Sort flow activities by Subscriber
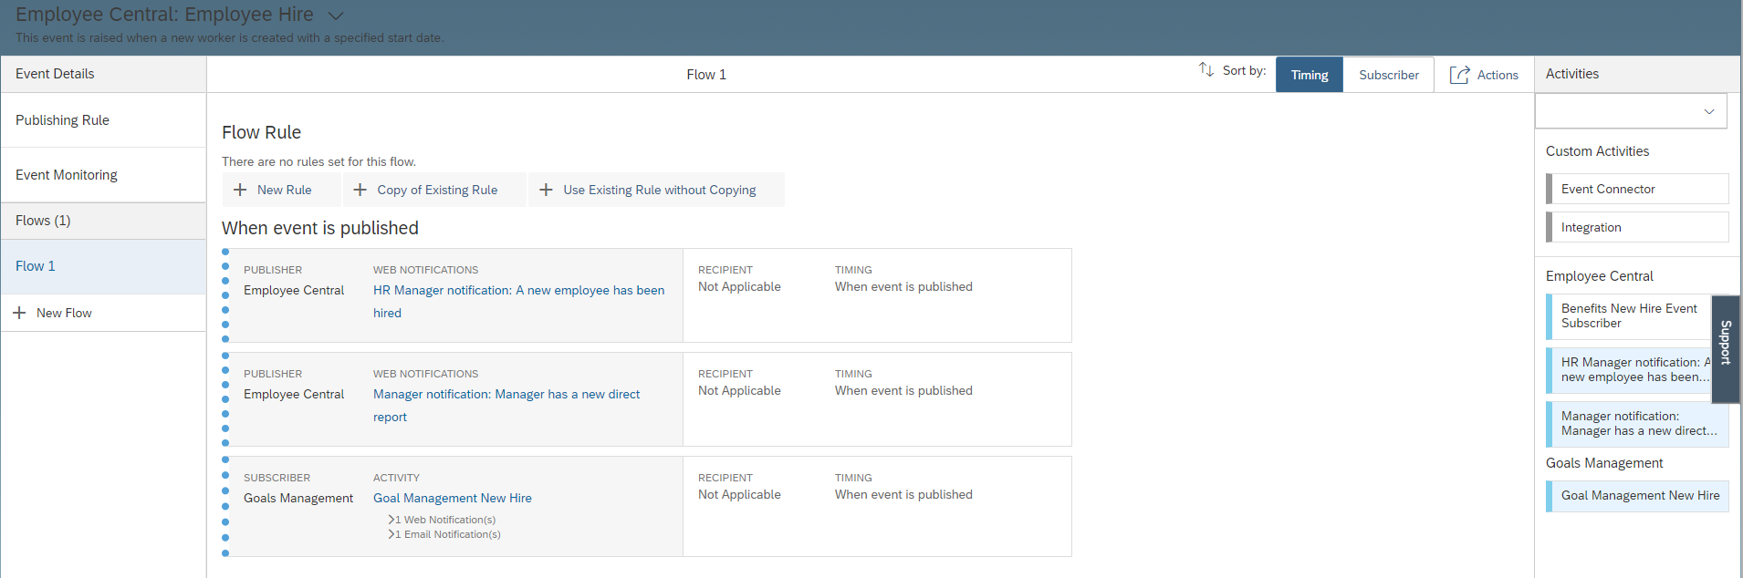This screenshot has height=578, width=1743. tap(1389, 75)
